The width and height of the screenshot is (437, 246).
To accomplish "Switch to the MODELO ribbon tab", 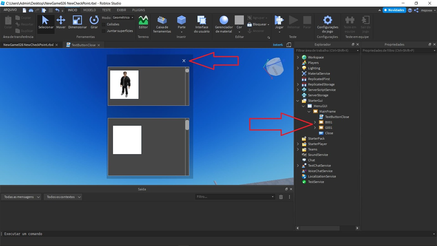I will click(90, 10).
